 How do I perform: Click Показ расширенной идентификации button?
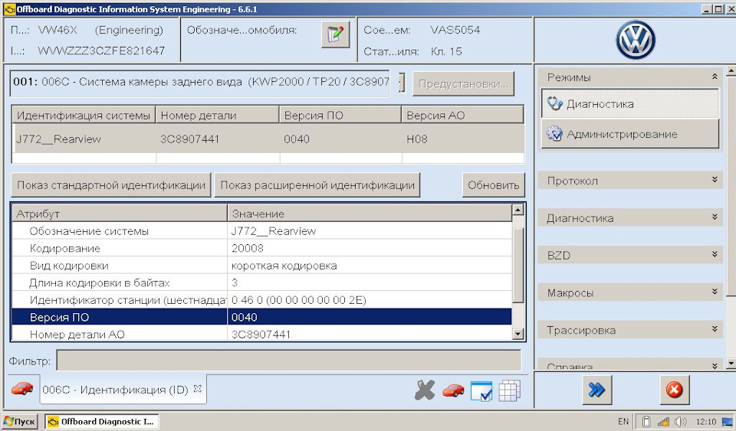pos(317,185)
